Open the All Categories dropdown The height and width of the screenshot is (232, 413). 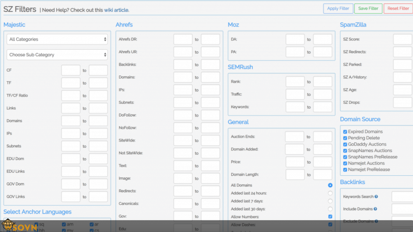pyautogui.click(x=57, y=39)
